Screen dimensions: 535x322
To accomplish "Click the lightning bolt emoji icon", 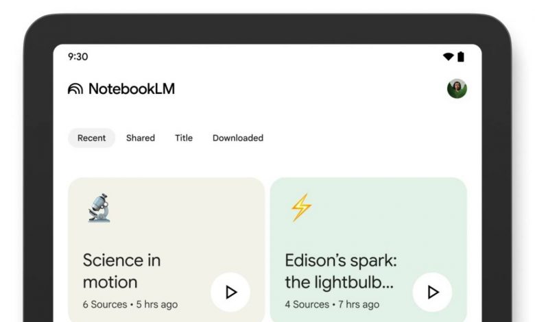I will pyautogui.click(x=300, y=207).
